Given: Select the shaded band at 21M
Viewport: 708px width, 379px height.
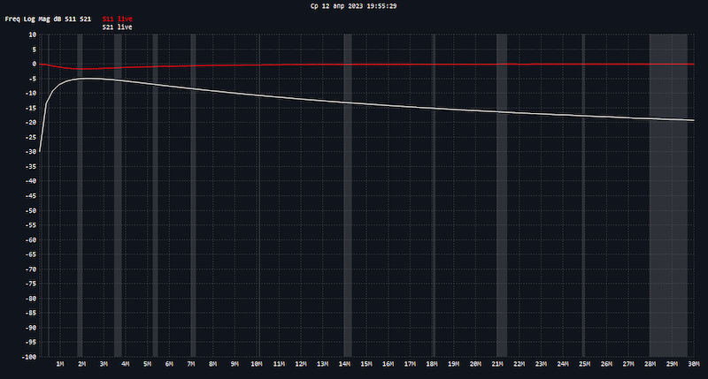Looking at the screenshot, I should coord(502,194).
